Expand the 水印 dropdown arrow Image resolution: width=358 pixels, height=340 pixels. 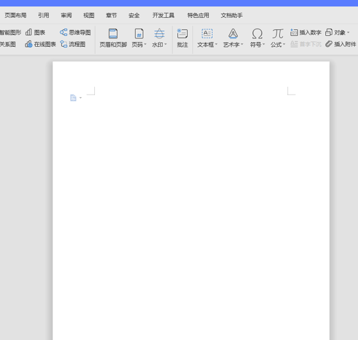[x=165, y=44]
